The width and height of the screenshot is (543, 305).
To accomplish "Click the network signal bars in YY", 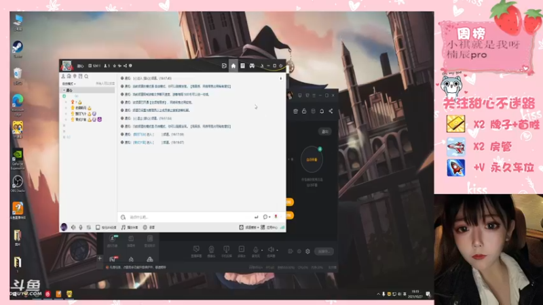I will tap(282, 227).
